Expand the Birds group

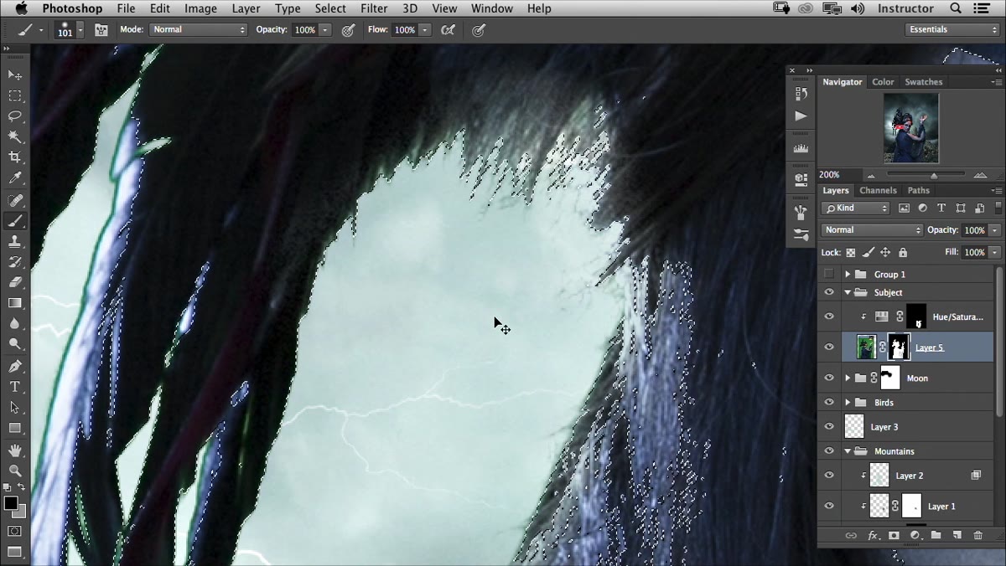848,403
